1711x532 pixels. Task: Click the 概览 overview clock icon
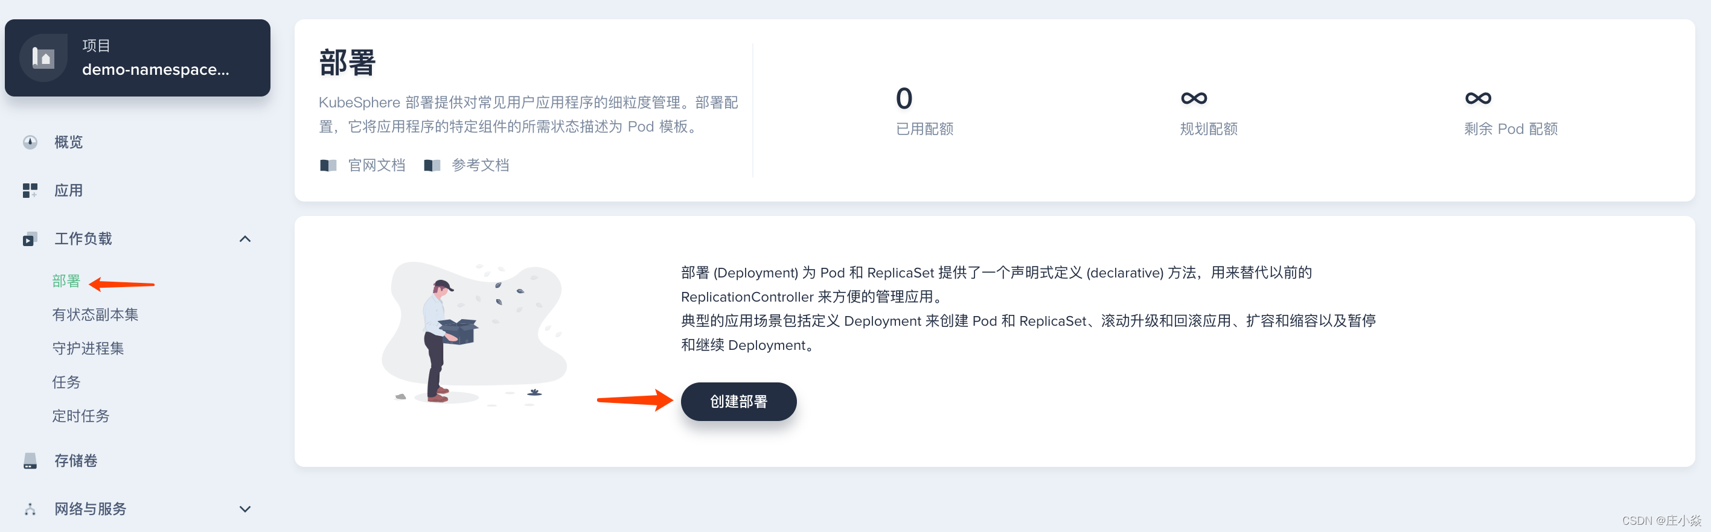coord(30,142)
